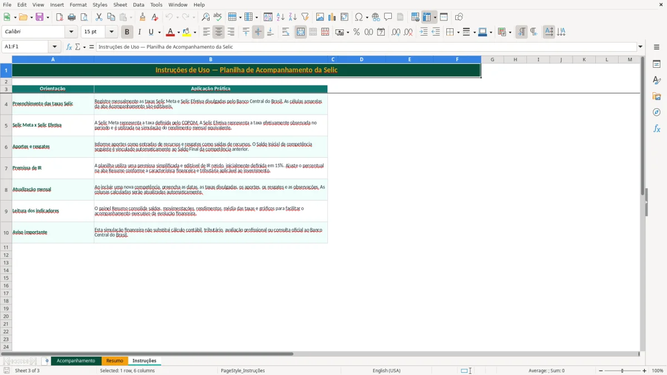Image resolution: width=667 pixels, height=375 pixels.
Task: Open sidebar Navigator compass icon
Action: coord(657,113)
